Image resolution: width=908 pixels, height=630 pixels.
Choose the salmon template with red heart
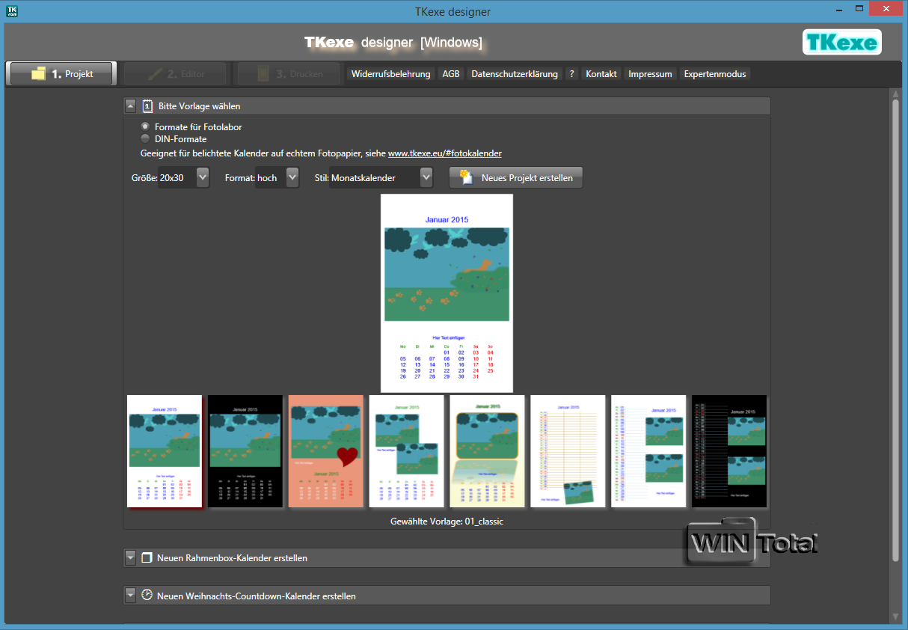tap(326, 451)
